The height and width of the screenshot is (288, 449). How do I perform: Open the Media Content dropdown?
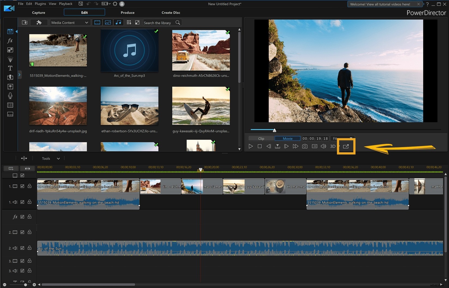pyautogui.click(x=70, y=22)
